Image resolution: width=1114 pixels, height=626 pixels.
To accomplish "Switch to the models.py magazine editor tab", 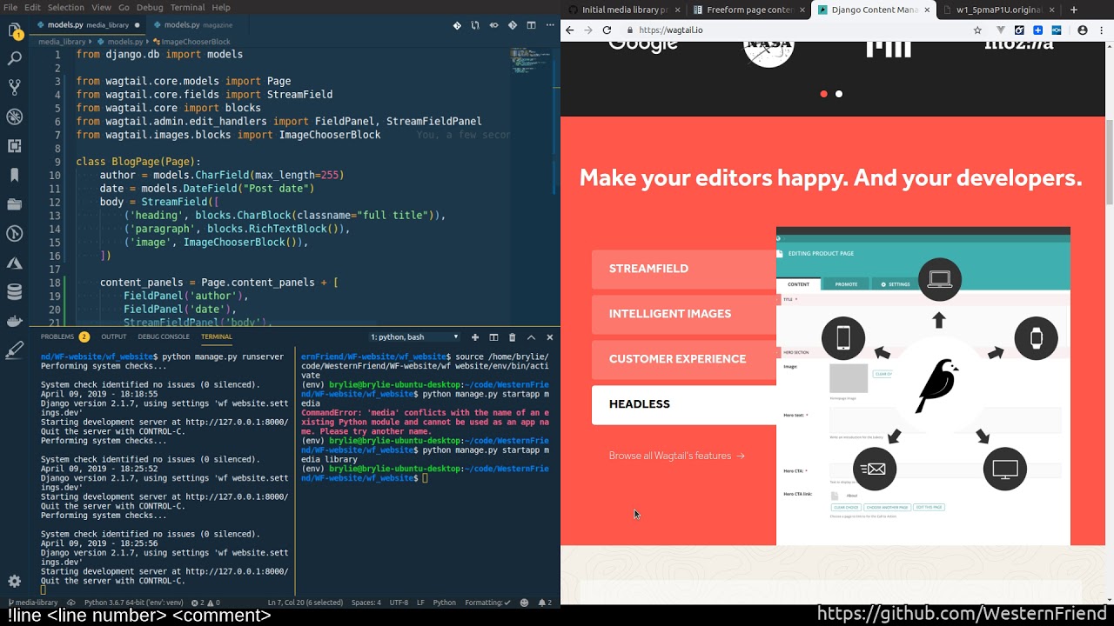I will point(198,25).
